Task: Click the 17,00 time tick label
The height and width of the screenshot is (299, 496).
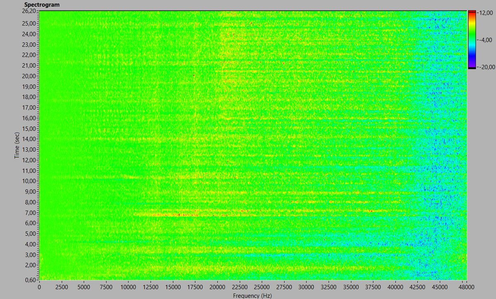Action: click(x=29, y=108)
